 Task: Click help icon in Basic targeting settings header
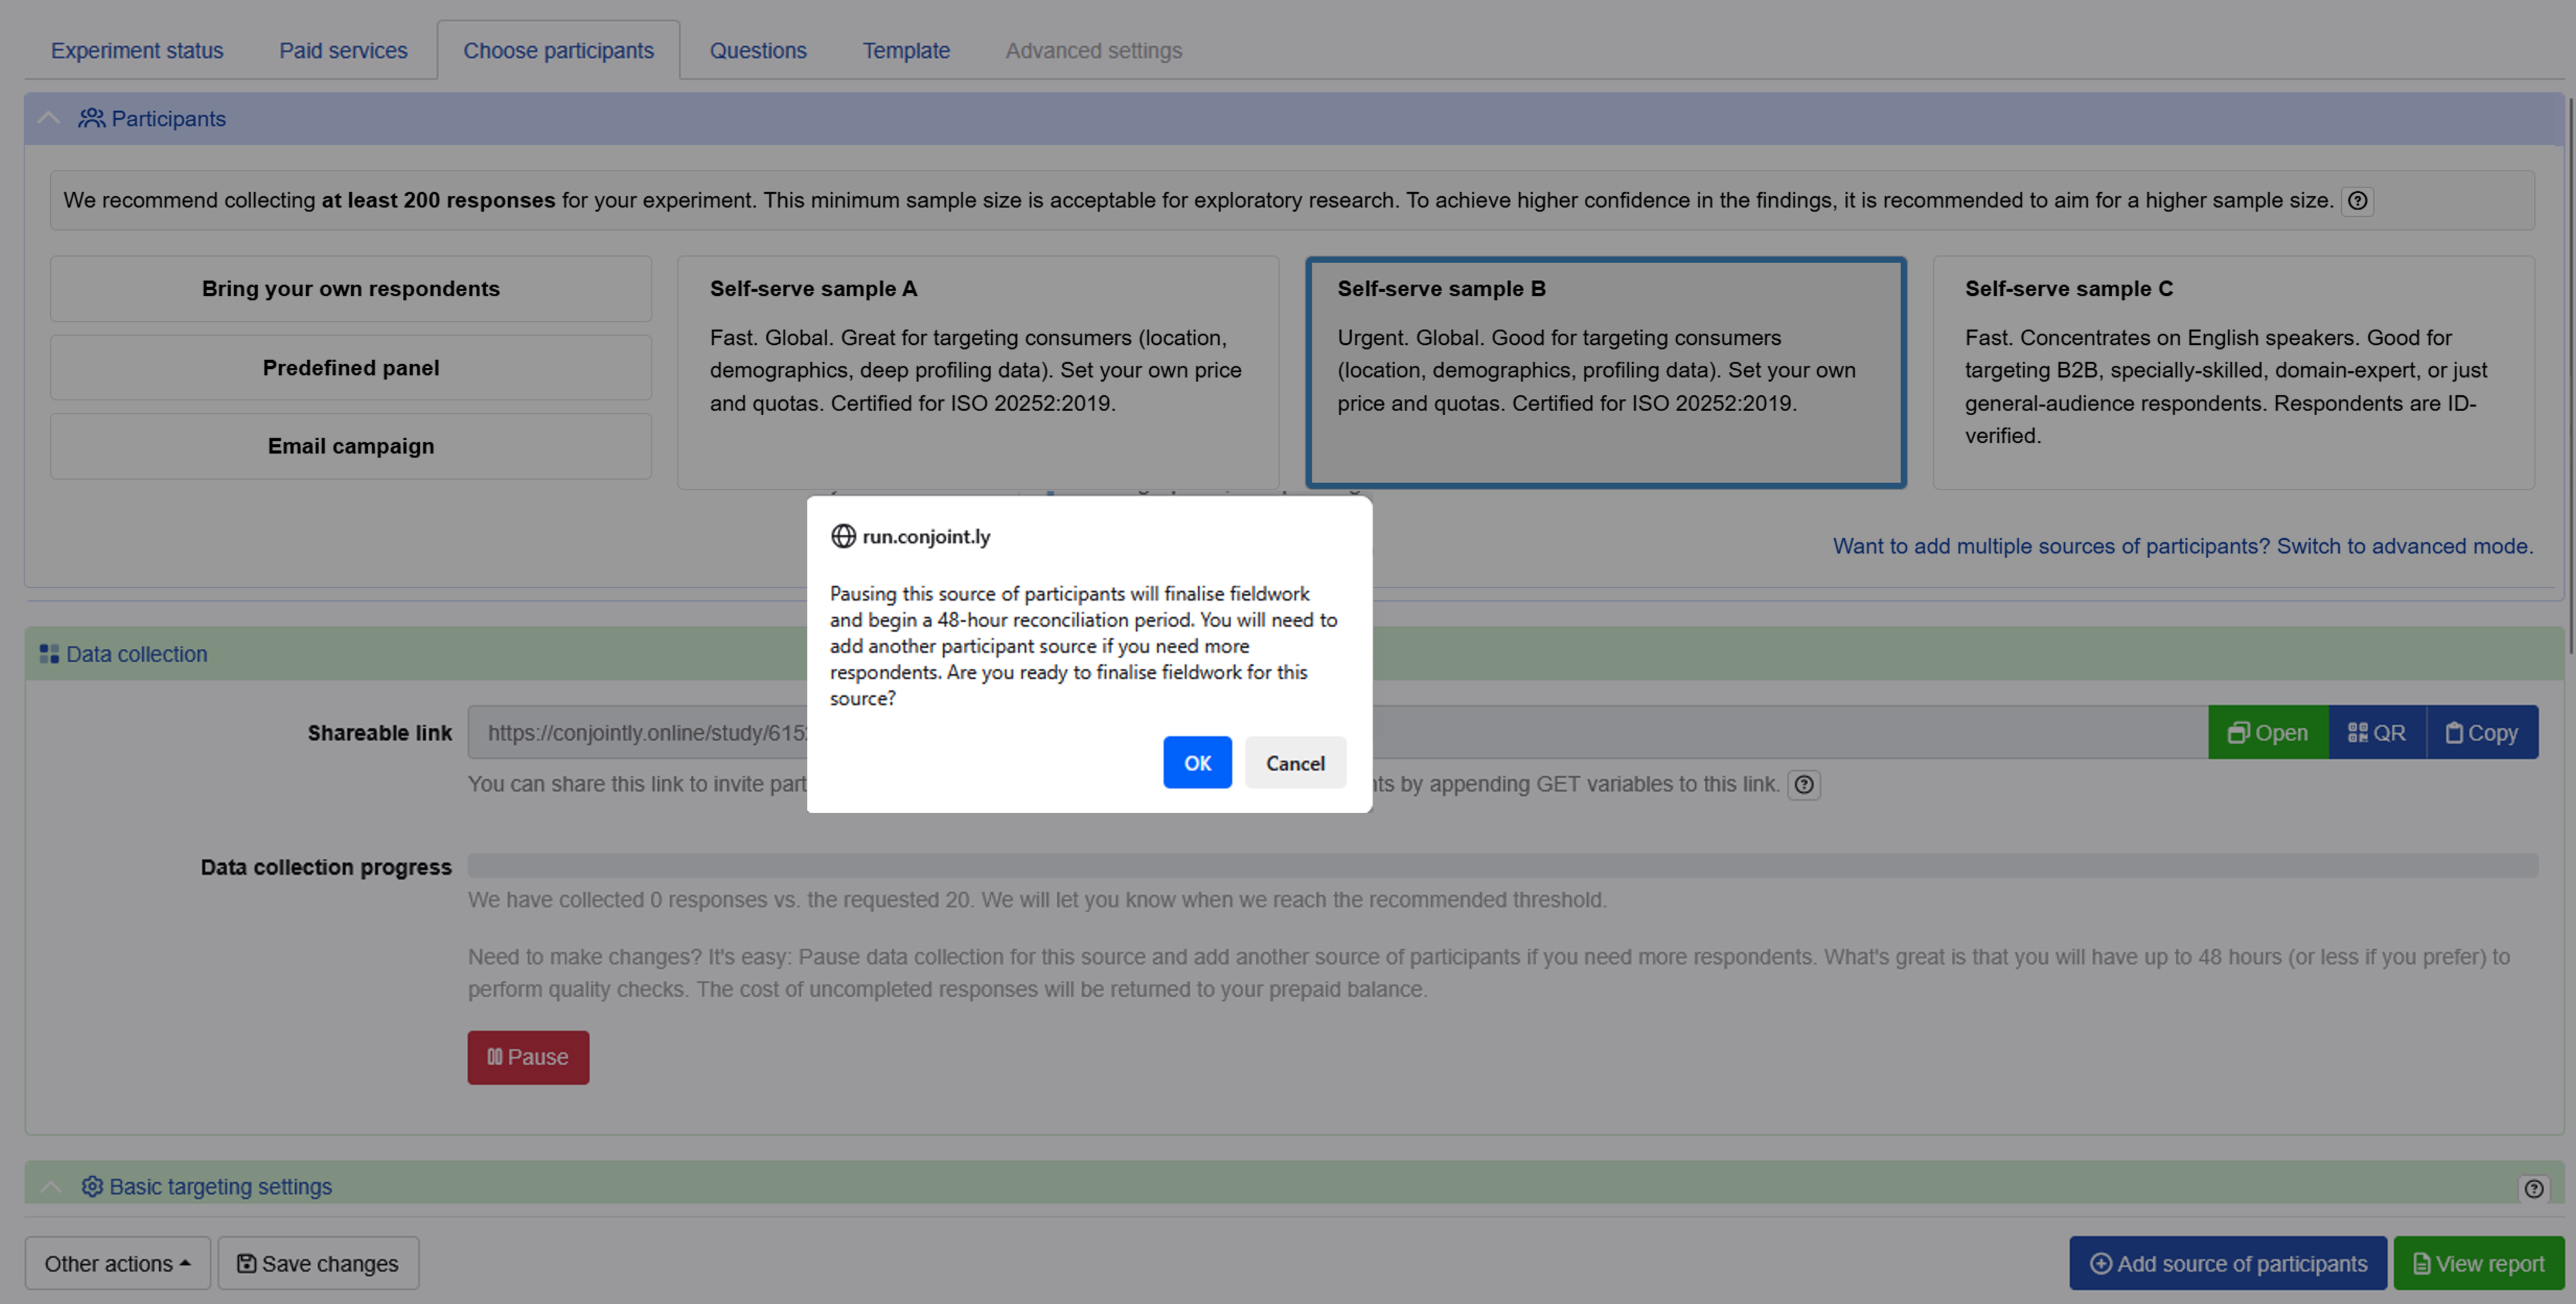point(2533,1188)
